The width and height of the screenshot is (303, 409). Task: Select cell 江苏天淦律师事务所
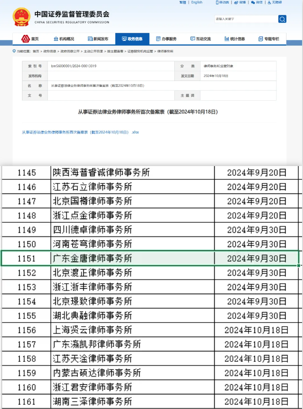coord(133,359)
